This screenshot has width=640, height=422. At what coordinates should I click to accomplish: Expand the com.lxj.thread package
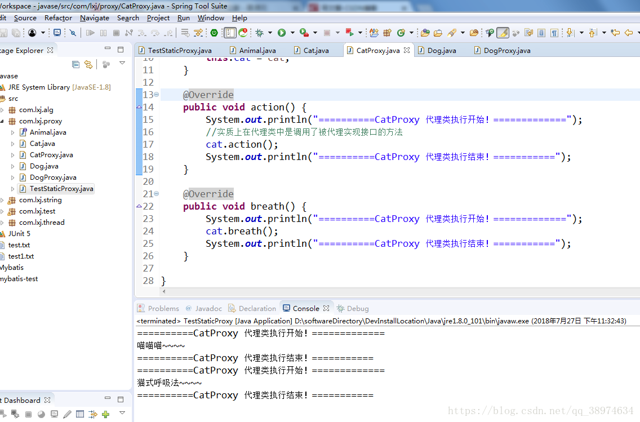point(2,223)
